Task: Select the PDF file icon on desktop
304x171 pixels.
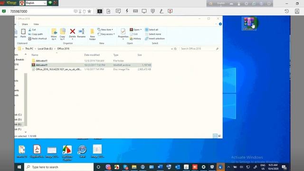Action: pyautogui.click(x=37, y=151)
